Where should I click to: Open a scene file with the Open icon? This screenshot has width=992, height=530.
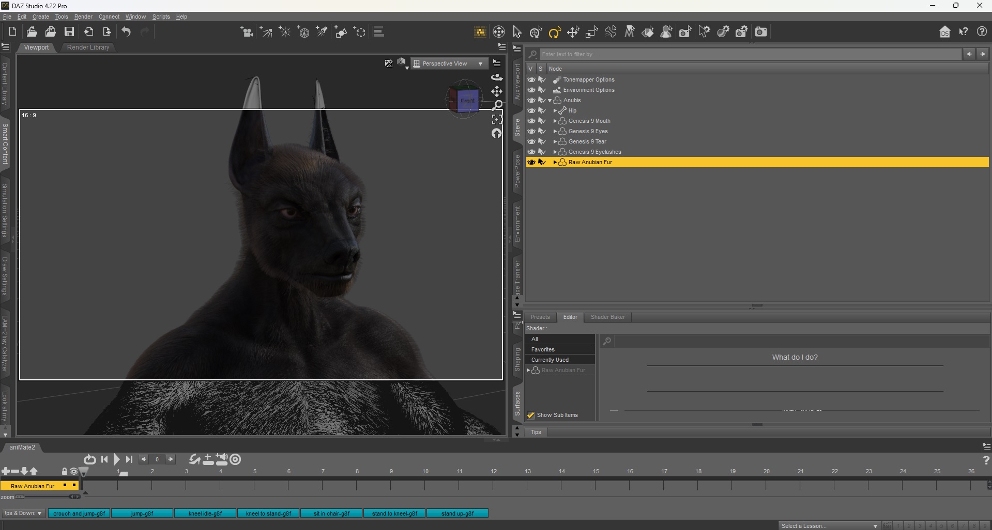point(32,32)
